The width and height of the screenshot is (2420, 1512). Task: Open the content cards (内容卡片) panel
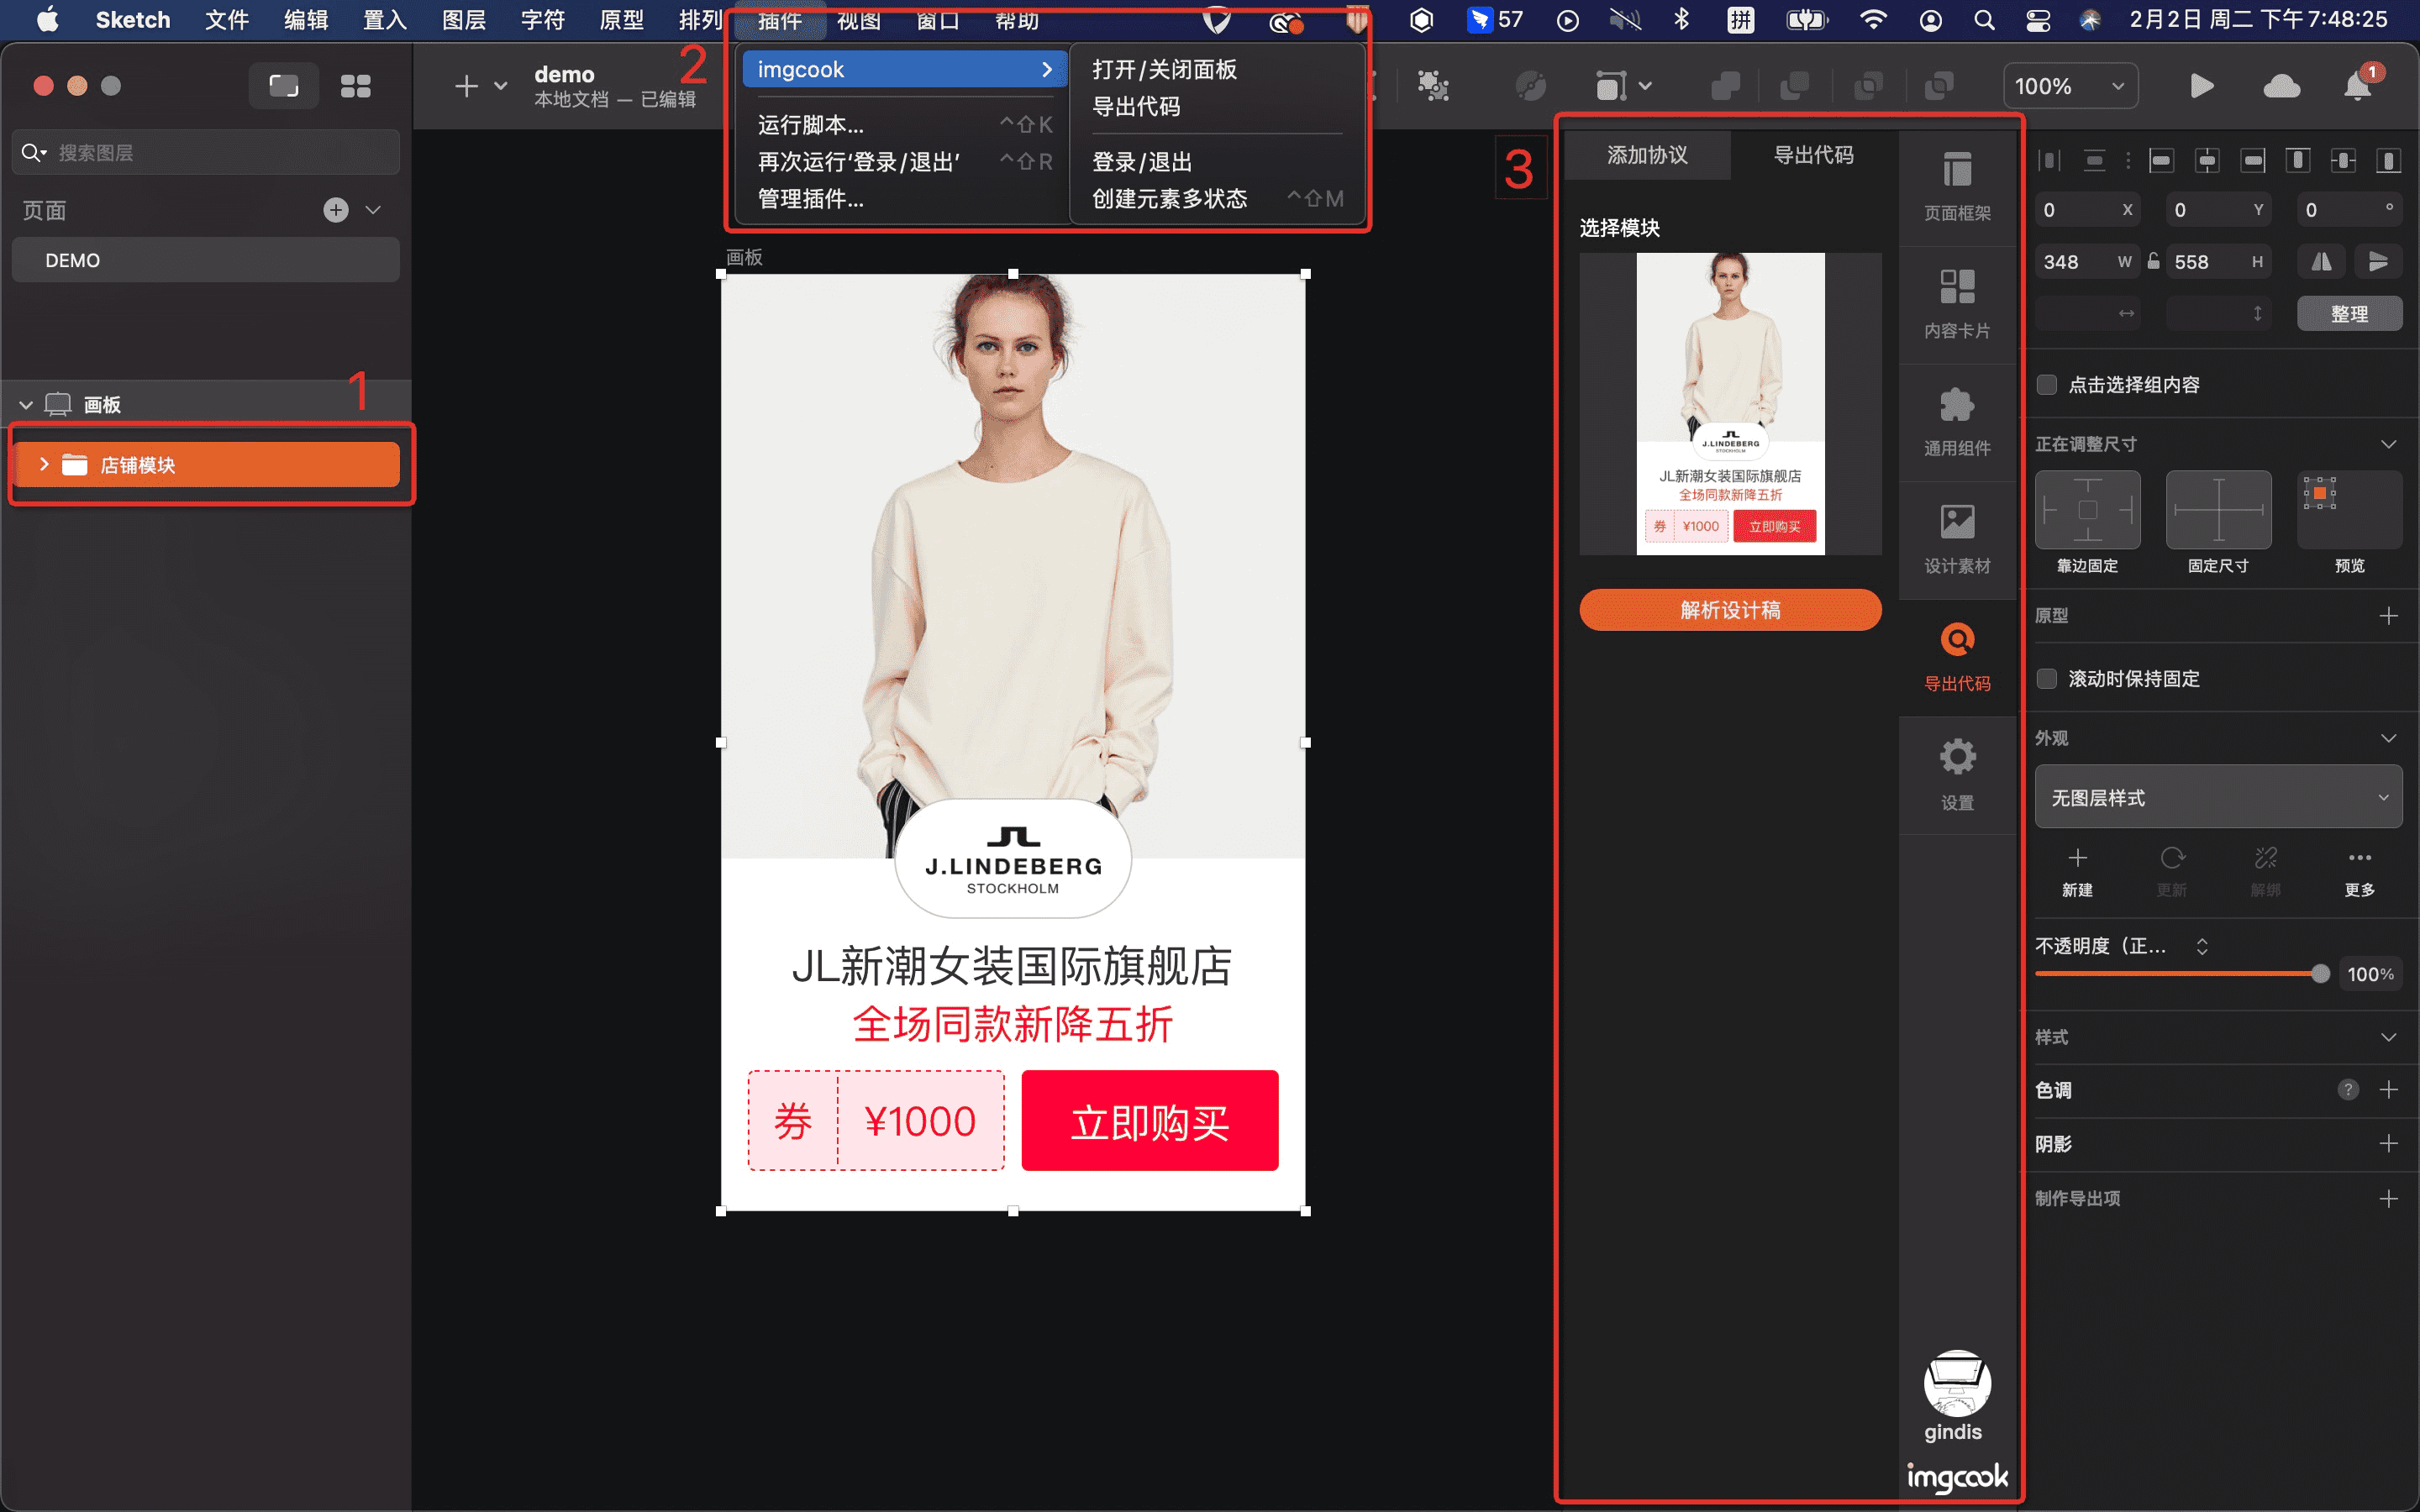click(1957, 305)
